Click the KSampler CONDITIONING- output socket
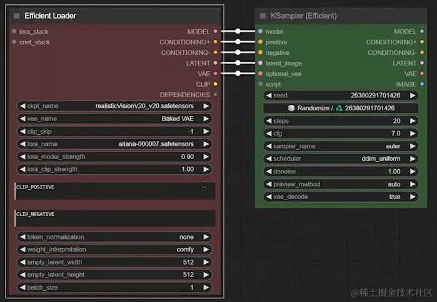Screen dimensions: 437x302 click(422, 52)
